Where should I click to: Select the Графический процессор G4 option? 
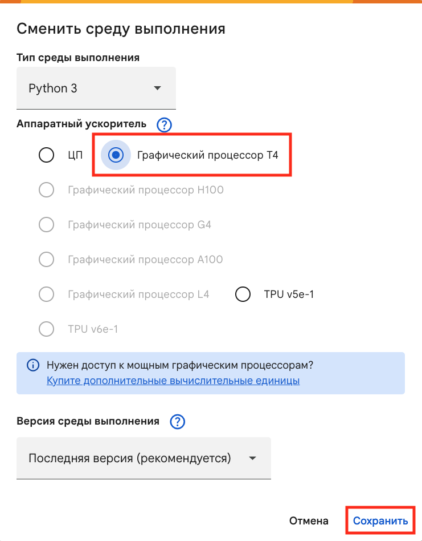pyautogui.click(x=46, y=224)
